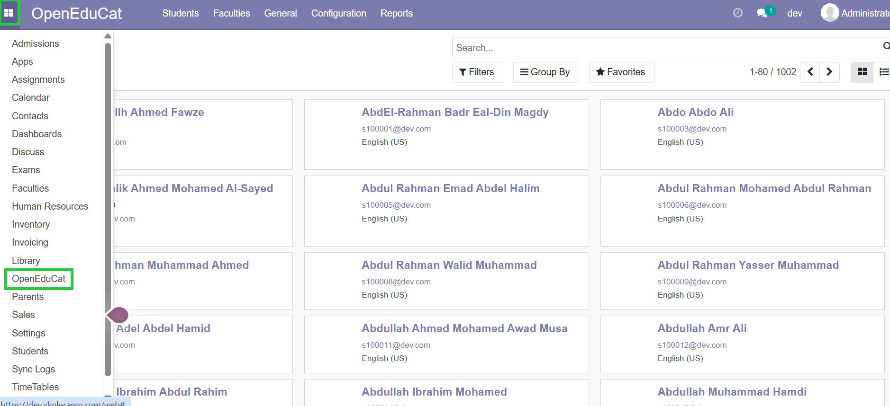Click email s100005@dev.com
Screen dimensions: 890x406
(x=396, y=205)
